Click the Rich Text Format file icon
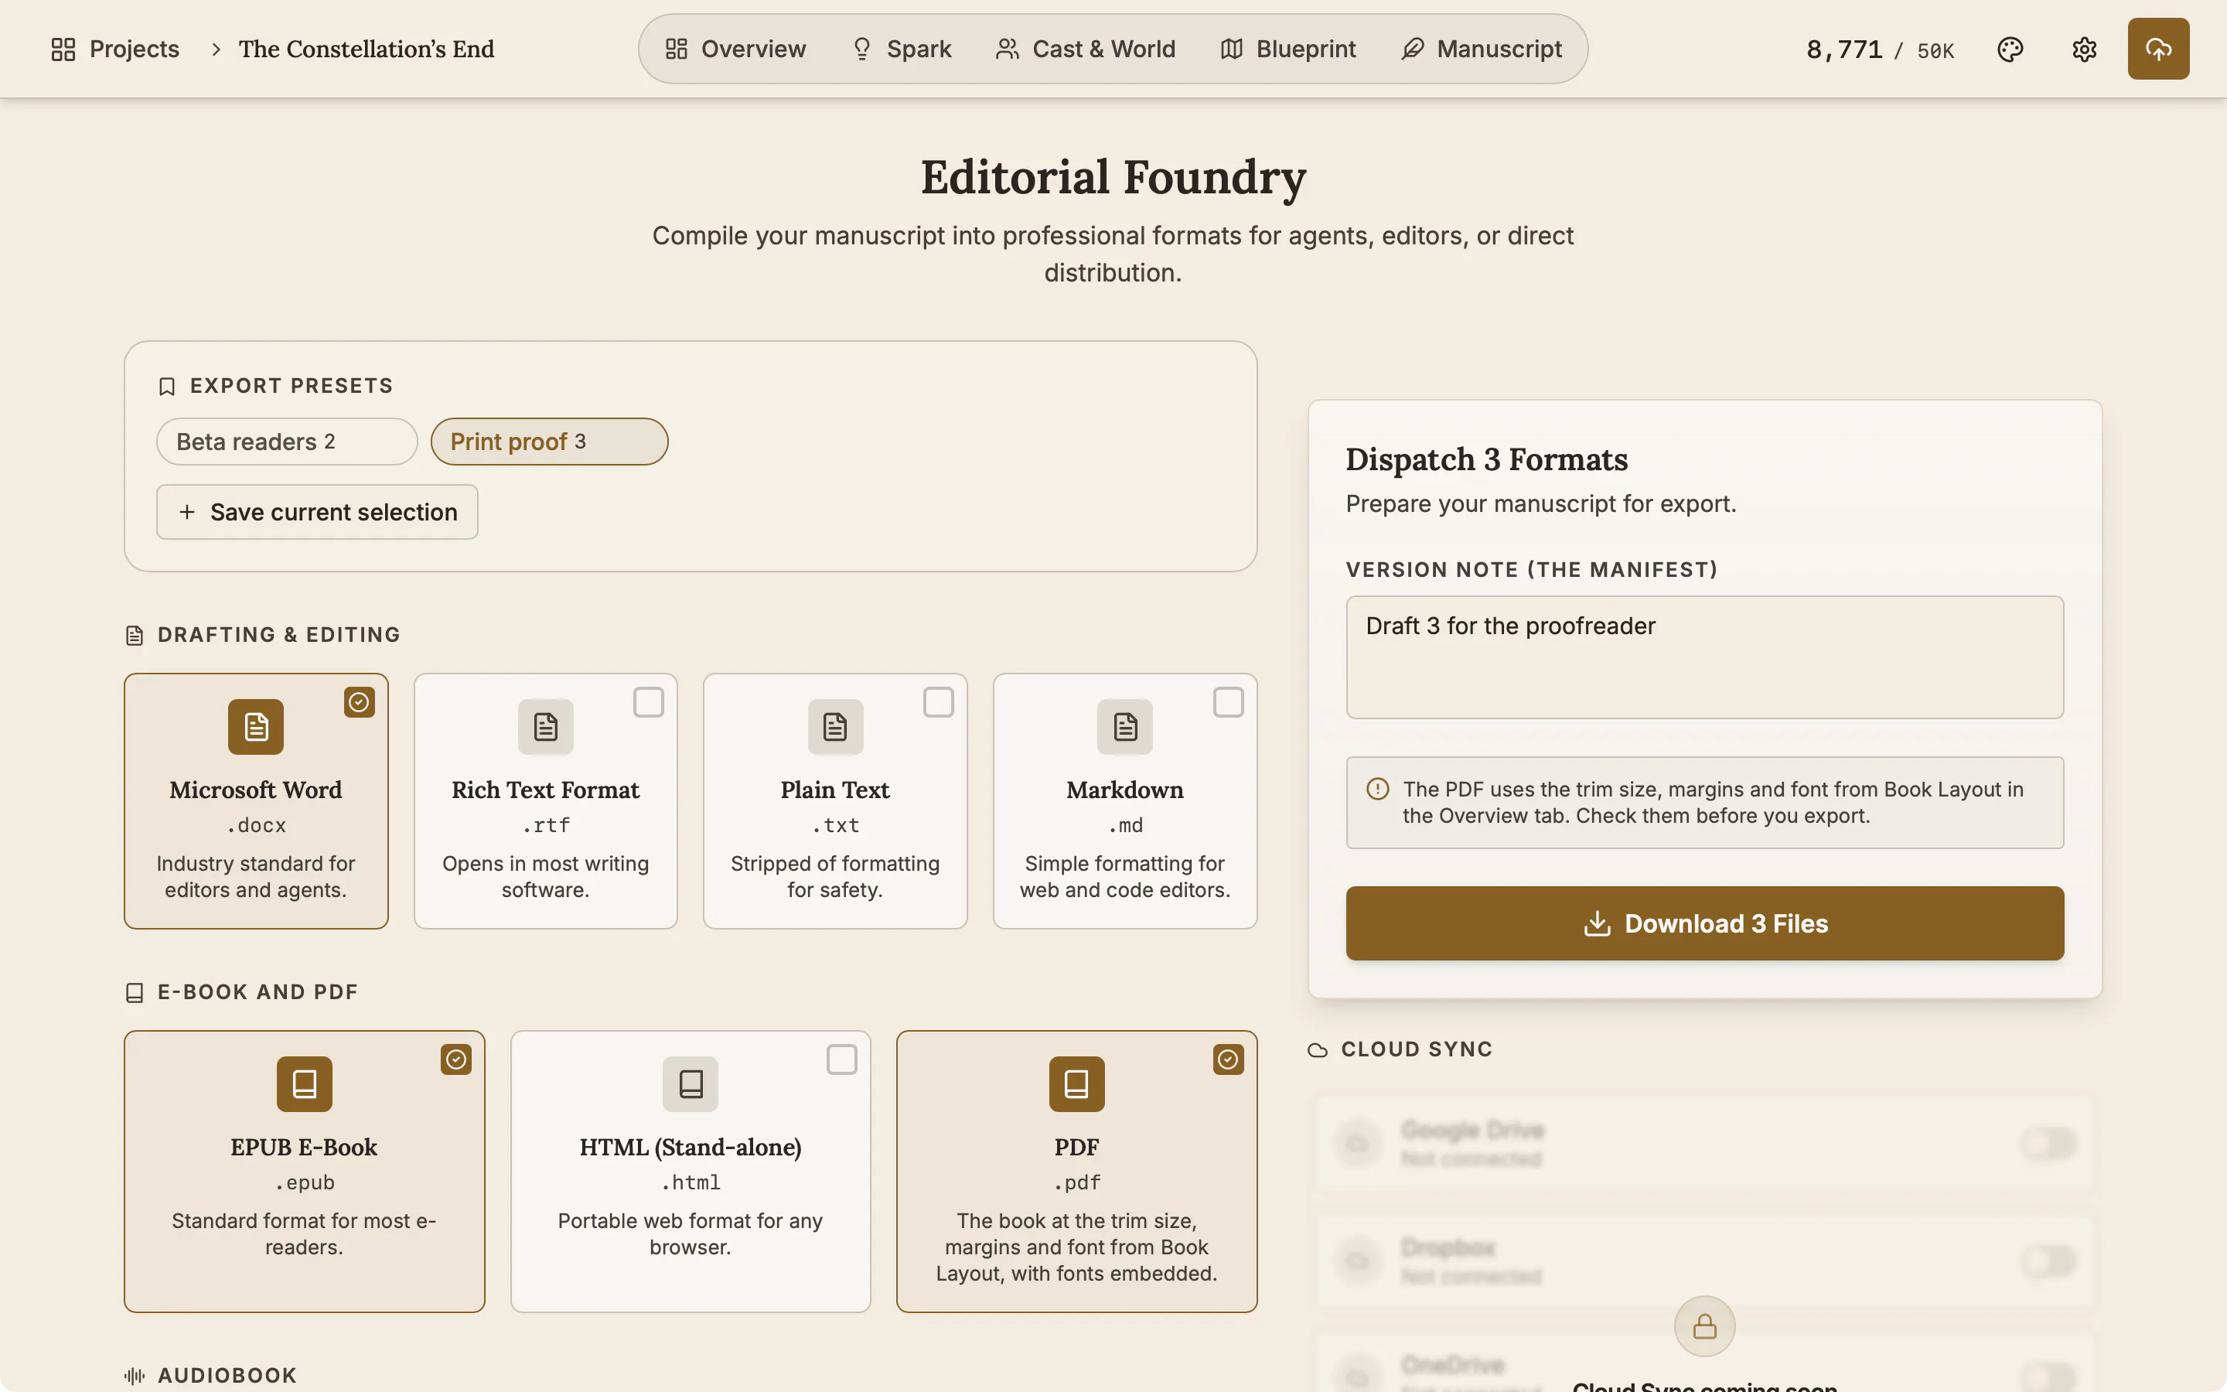The height and width of the screenshot is (1392, 2227). 546,726
